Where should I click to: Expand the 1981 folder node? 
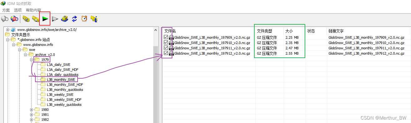[31, 115]
